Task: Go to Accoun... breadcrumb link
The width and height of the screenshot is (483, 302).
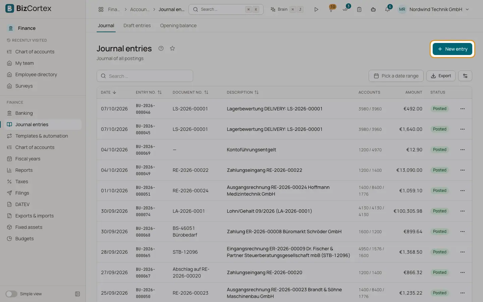Action: tap(140, 9)
